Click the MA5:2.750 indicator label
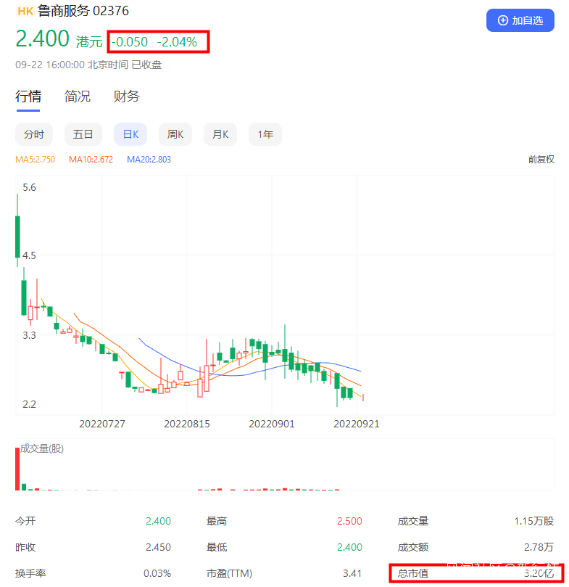 [36, 160]
